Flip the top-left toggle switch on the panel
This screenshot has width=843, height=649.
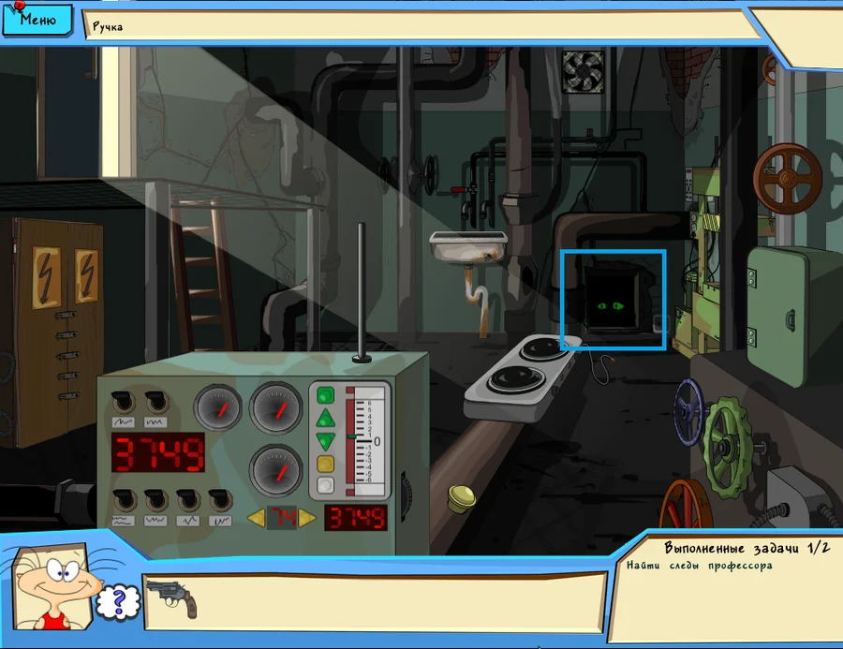coord(123,401)
